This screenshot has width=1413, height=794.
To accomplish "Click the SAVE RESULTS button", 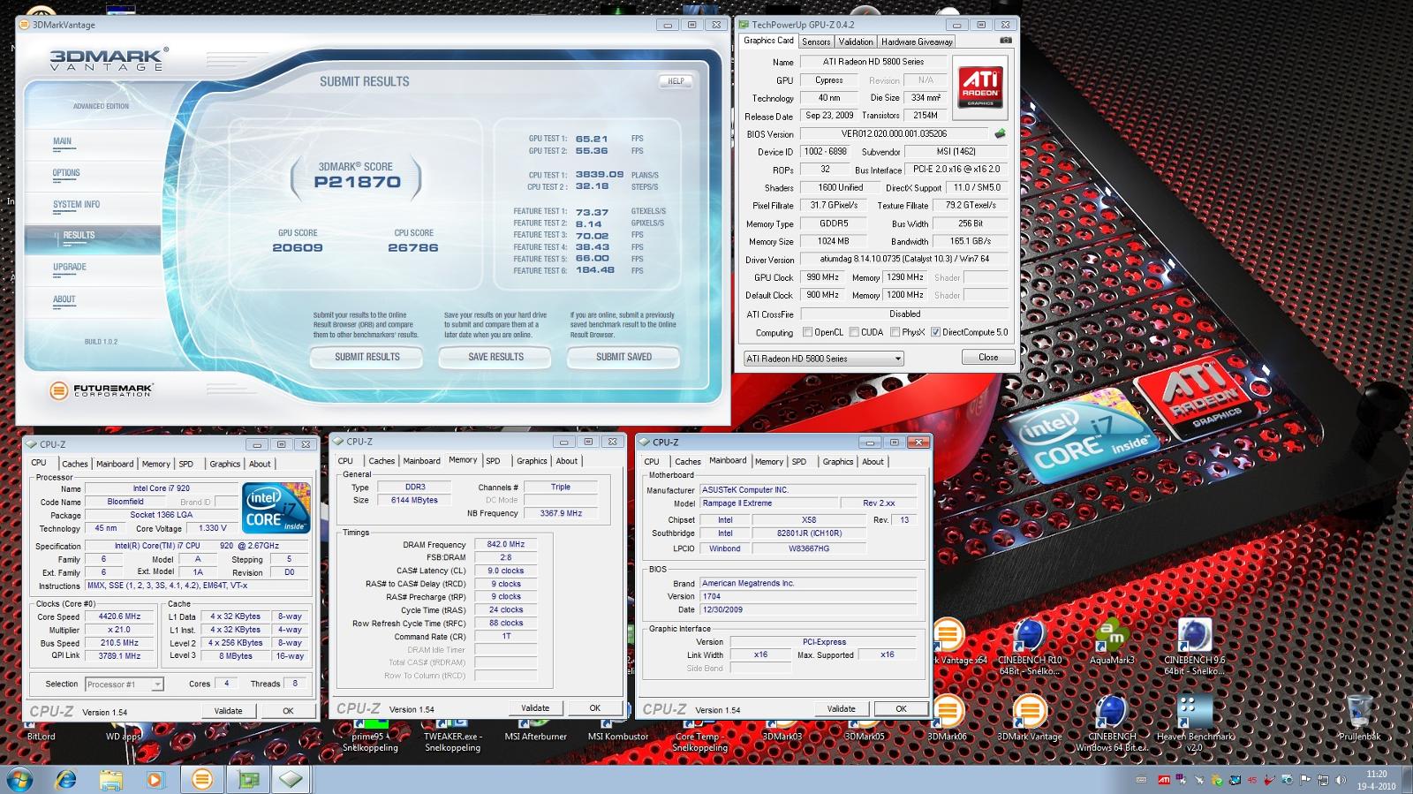I will tap(495, 357).
